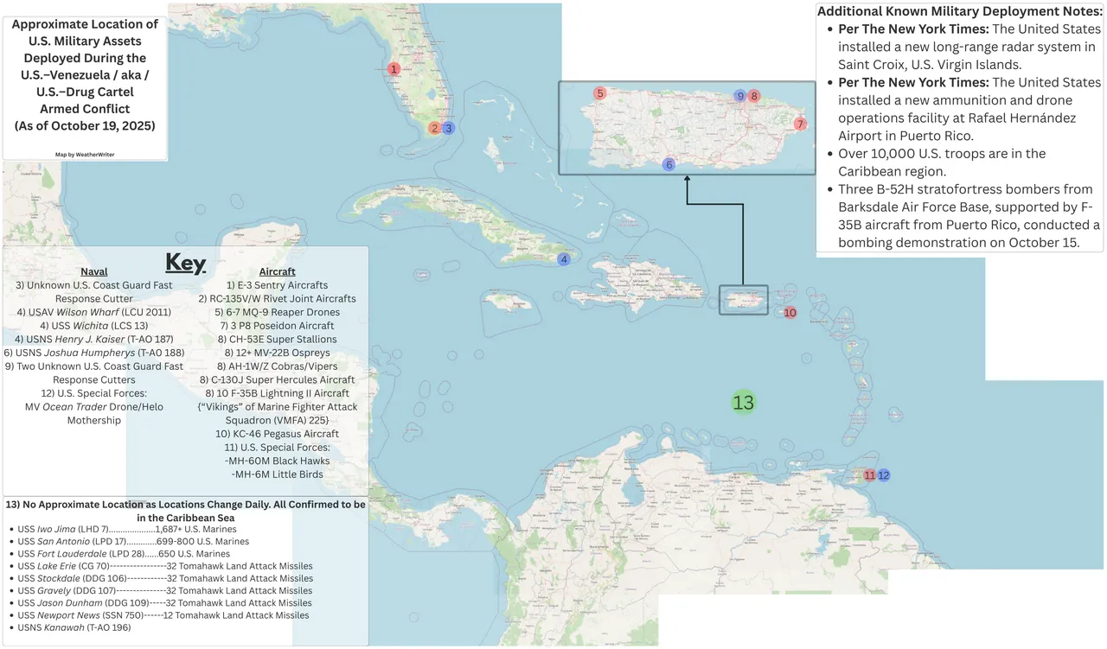1107x649 pixels.
Task: Click '8) CH-53E Super Stallions'
Action: (x=278, y=339)
